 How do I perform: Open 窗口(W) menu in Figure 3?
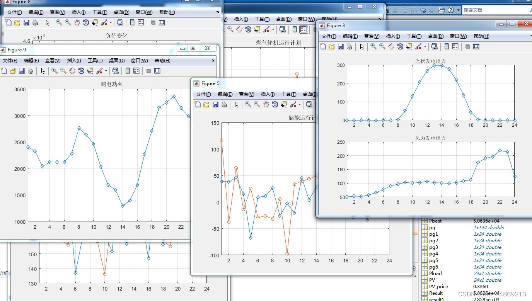tap(458, 36)
